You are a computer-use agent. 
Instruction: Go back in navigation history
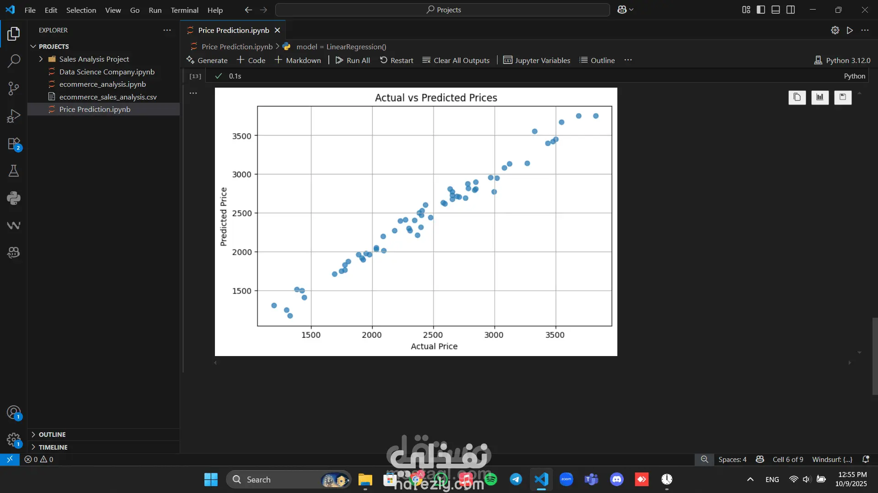(x=248, y=10)
